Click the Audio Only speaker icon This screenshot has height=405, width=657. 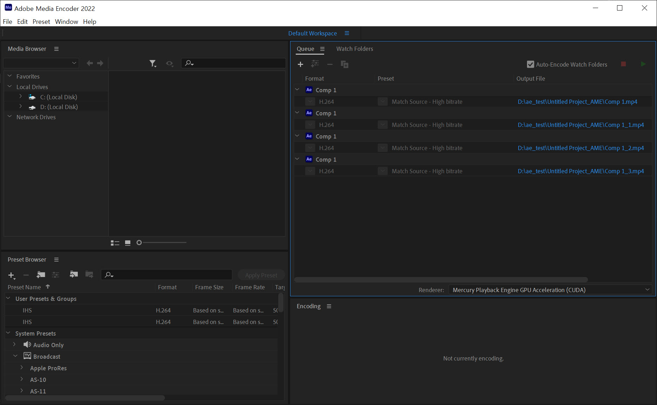27,345
